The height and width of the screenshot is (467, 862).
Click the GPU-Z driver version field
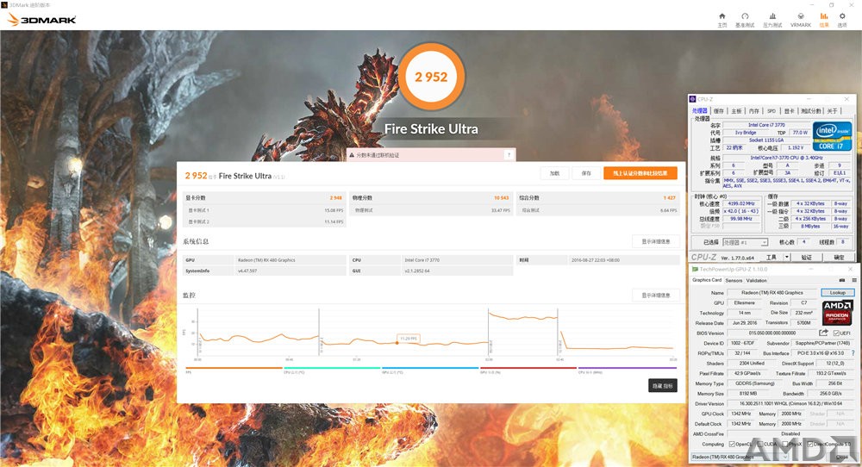[x=790, y=404]
